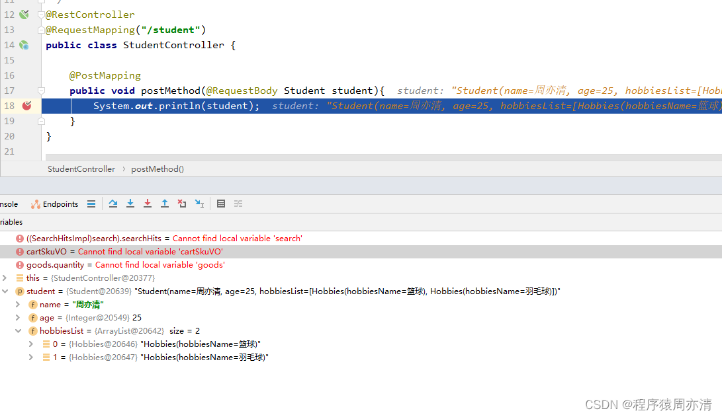
Task: Click the Drop Frame icon in debug toolbar
Action: pyautogui.click(x=182, y=204)
